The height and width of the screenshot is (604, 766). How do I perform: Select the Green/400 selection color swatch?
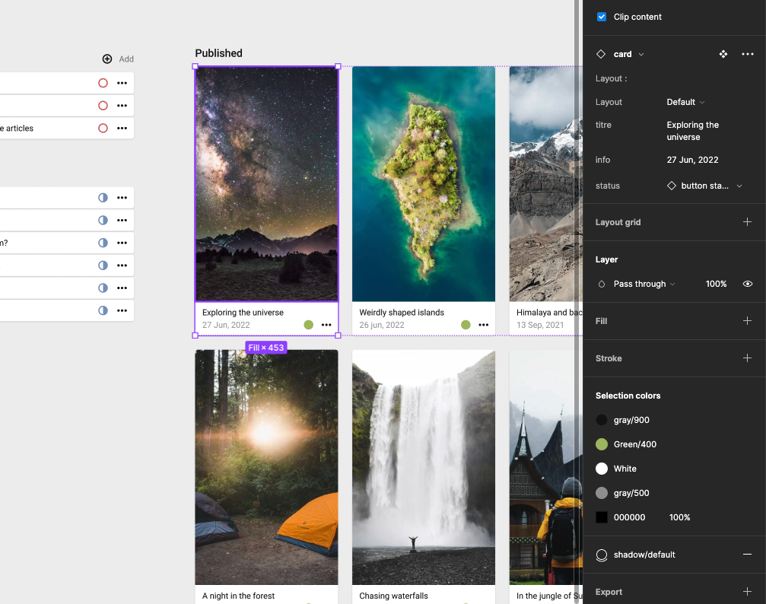pos(602,444)
